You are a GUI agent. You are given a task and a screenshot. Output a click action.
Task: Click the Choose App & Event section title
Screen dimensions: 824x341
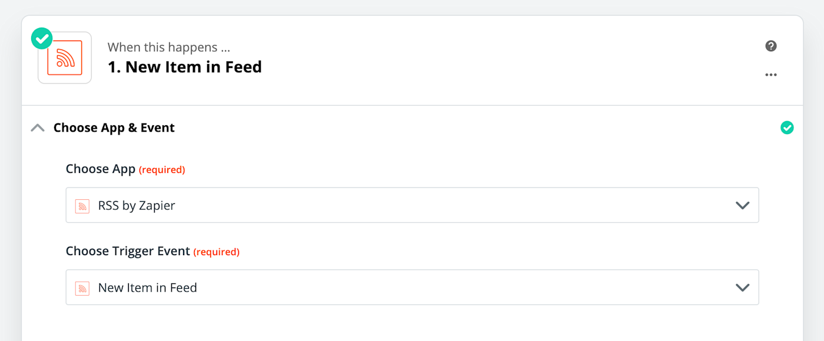pyautogui.click(x=114, y=128)
